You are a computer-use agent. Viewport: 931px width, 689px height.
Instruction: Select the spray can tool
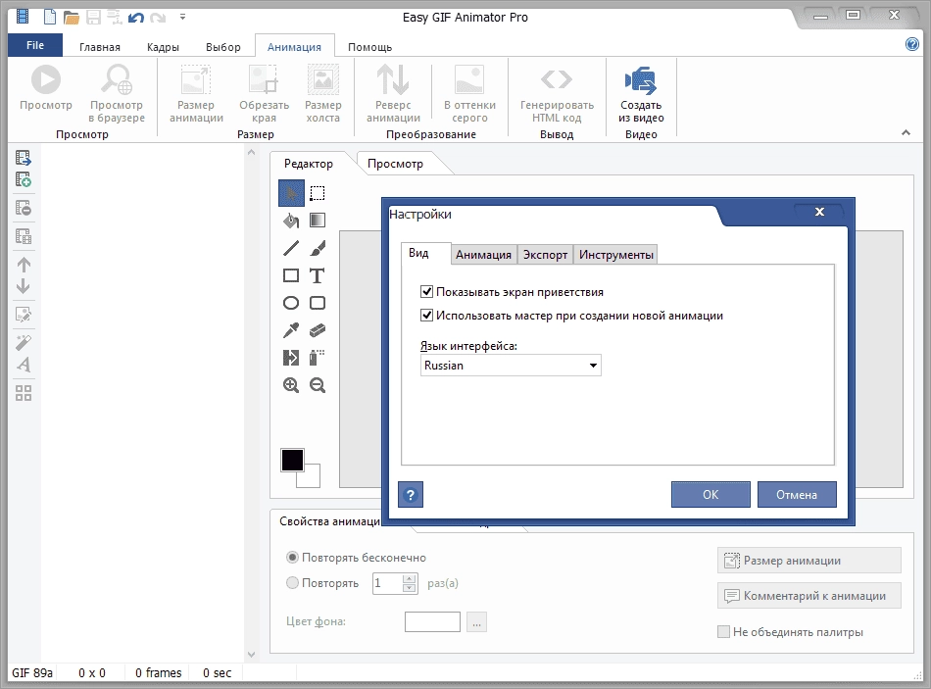(x=318, y=358)
